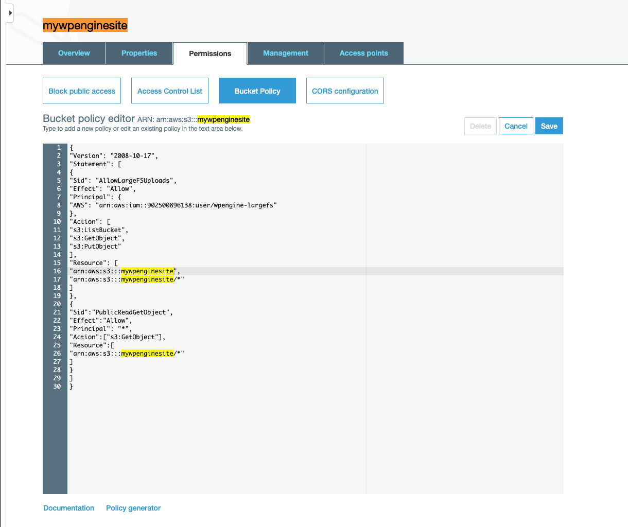Image resolution: width=628 pixels, height=527 pixels.
Task: Cancel the bucket policy edits
Action: 516,126
